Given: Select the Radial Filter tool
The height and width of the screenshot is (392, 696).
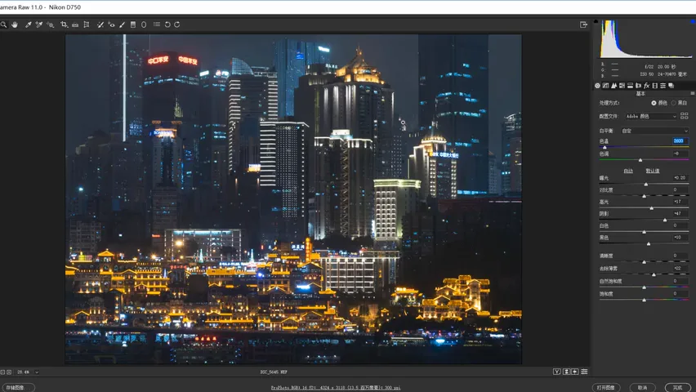Looking at the screenshot, I should [x=144, y=24].
